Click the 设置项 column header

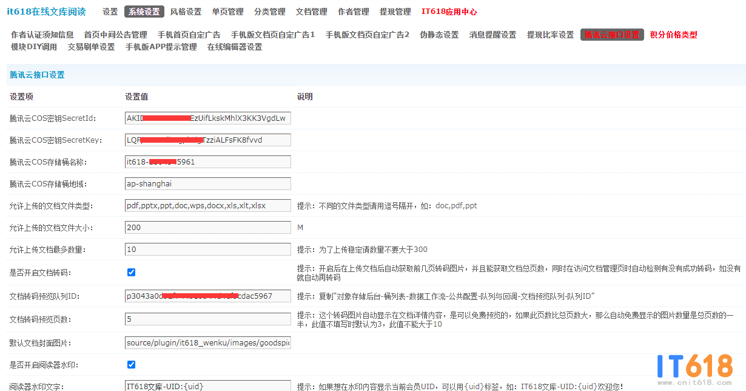[x=21, y=97]
